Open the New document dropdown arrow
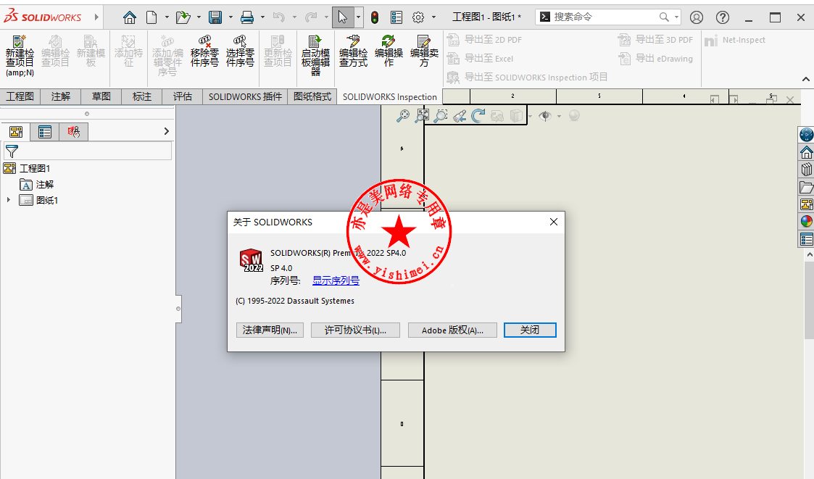This screenshot has width=814, height=479. (x=167, y=17)
